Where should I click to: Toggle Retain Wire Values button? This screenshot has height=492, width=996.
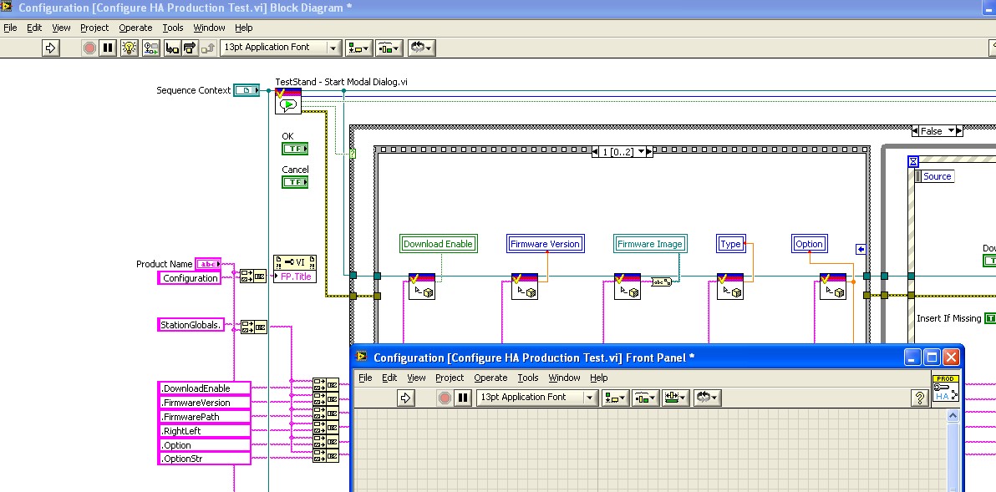pos(150,48)
